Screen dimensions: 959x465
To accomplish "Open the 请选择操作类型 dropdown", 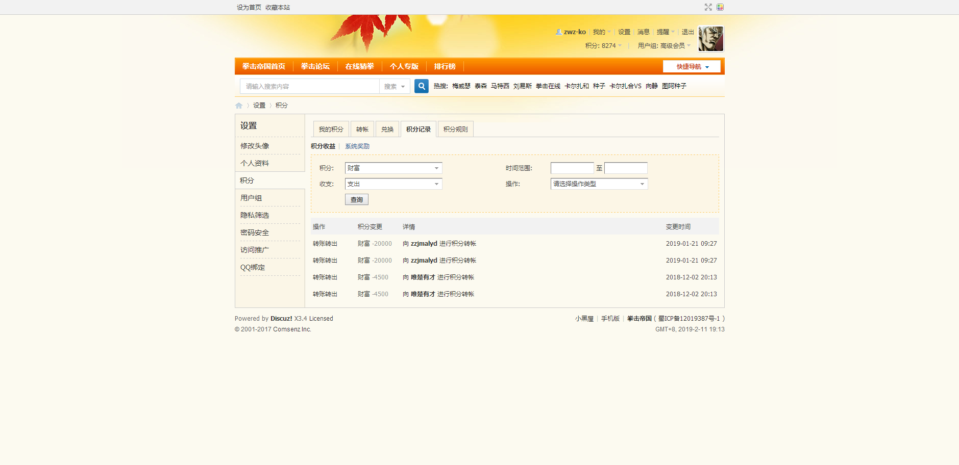I will pyautogui.click(x=599, y=184).
